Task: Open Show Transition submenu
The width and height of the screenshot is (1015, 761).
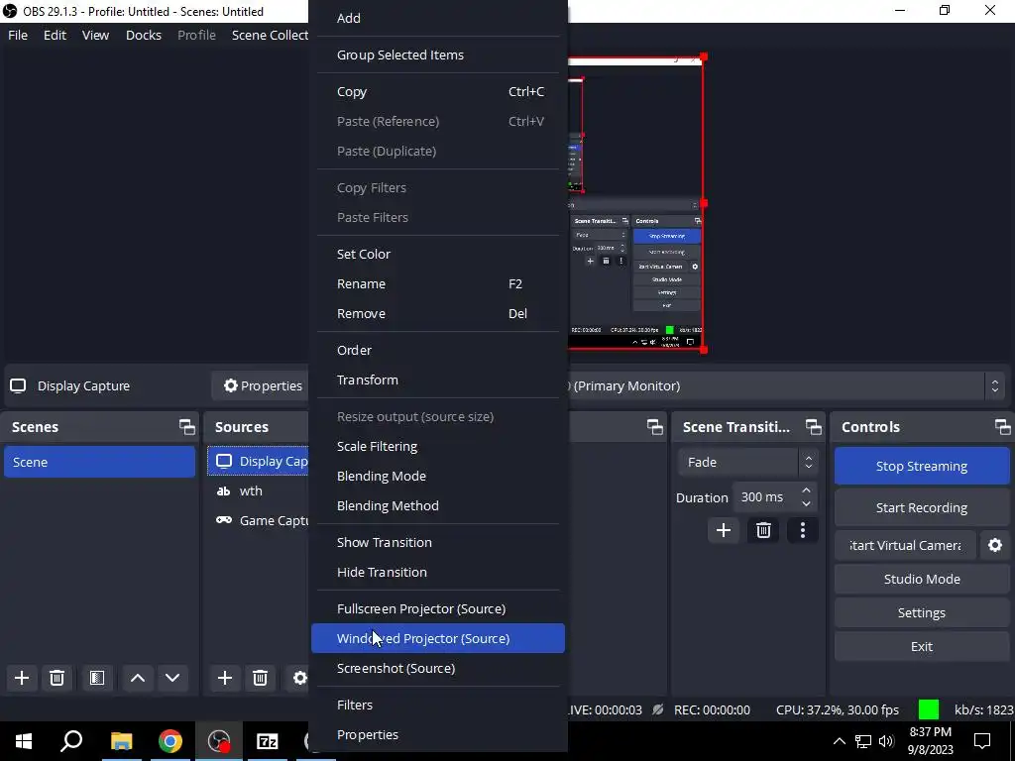Action: (x=437, y=542)
